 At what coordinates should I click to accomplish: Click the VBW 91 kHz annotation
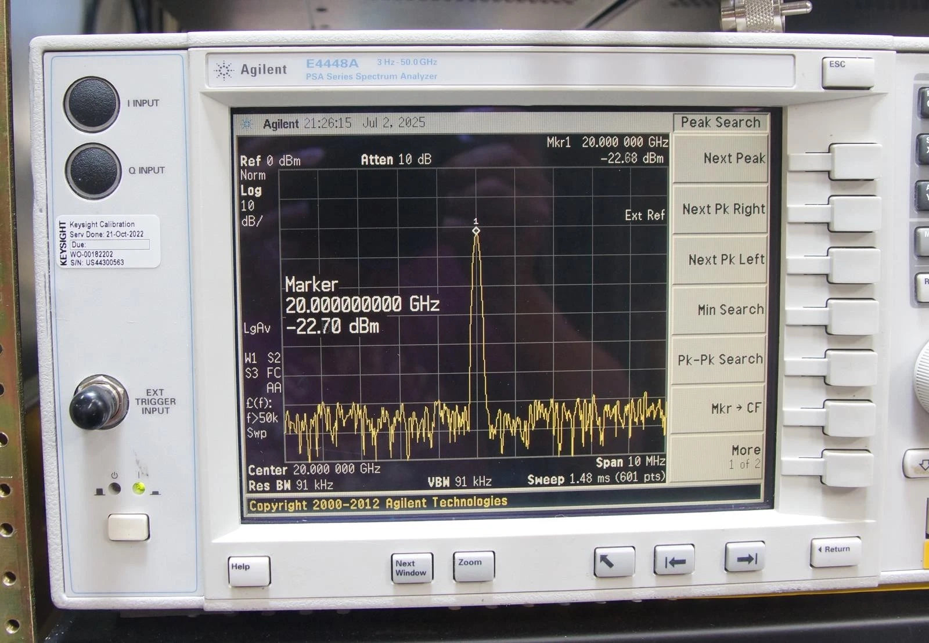coord(459,482)
